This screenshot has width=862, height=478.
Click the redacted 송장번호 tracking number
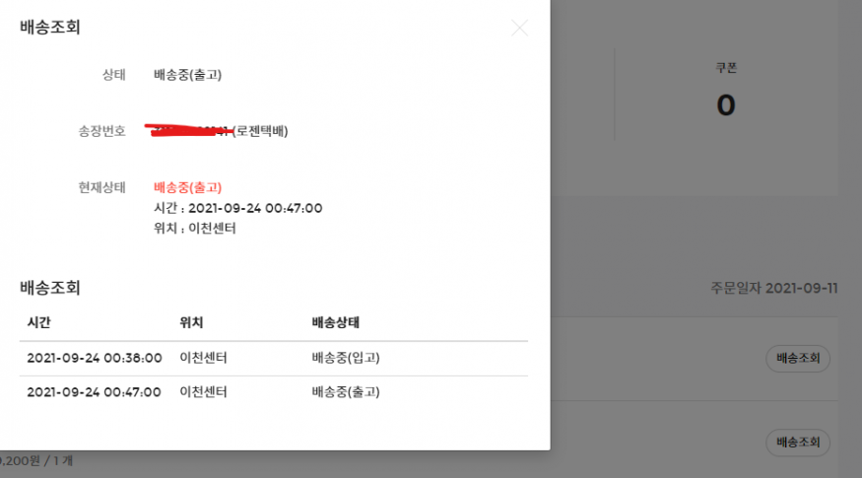point(187,130)
